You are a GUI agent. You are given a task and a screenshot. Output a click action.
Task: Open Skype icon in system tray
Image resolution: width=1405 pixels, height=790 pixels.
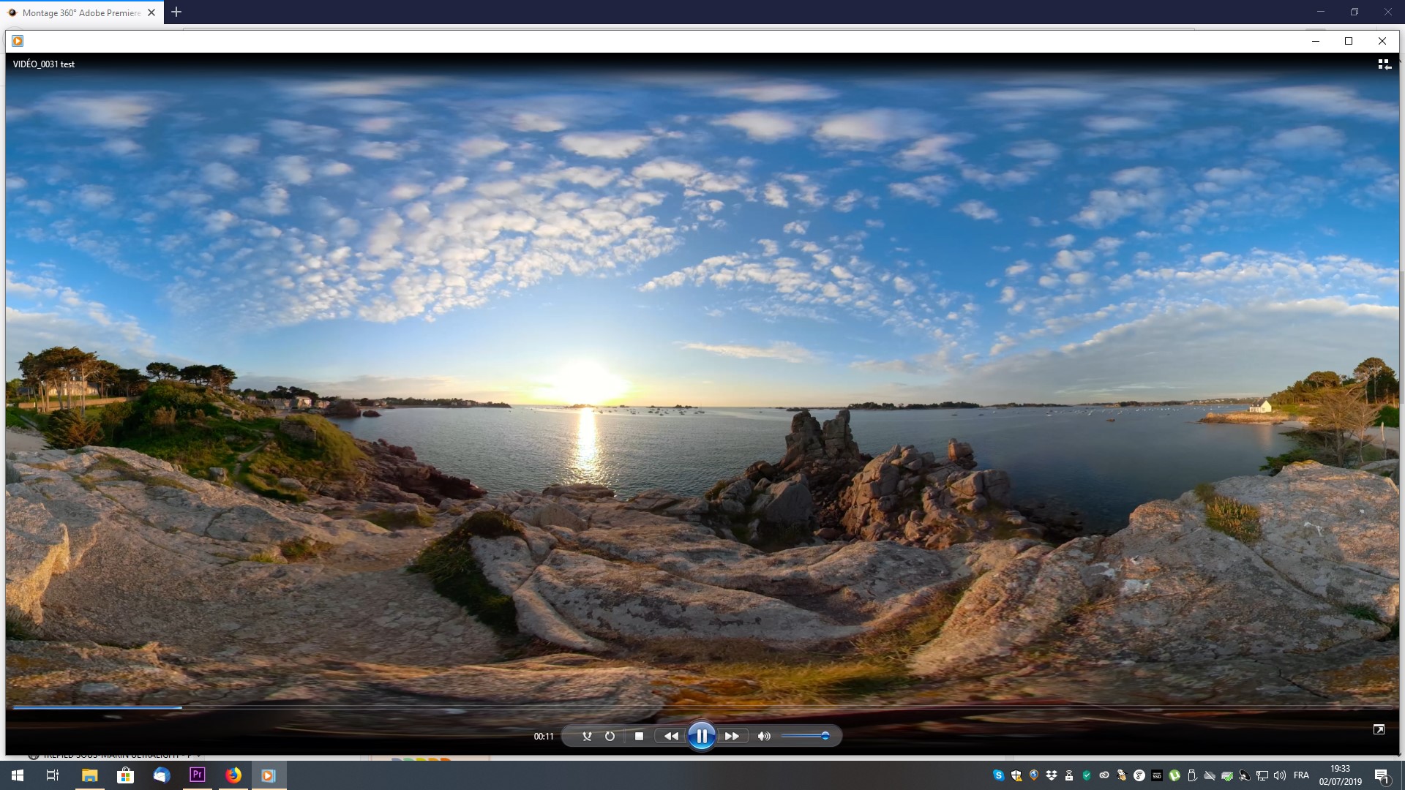998,775
